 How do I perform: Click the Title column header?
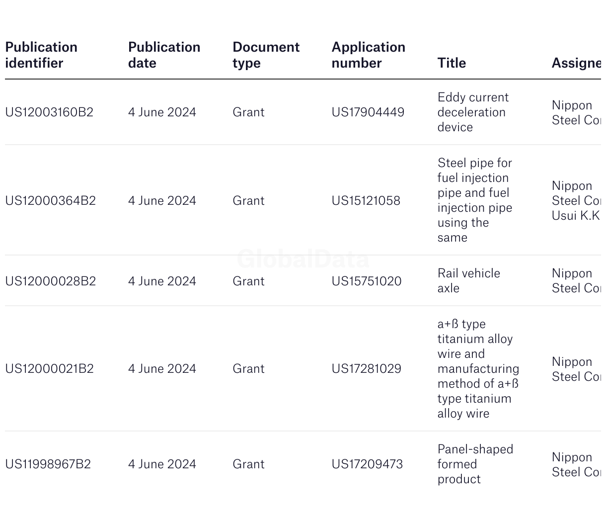(x=452, y=63)
